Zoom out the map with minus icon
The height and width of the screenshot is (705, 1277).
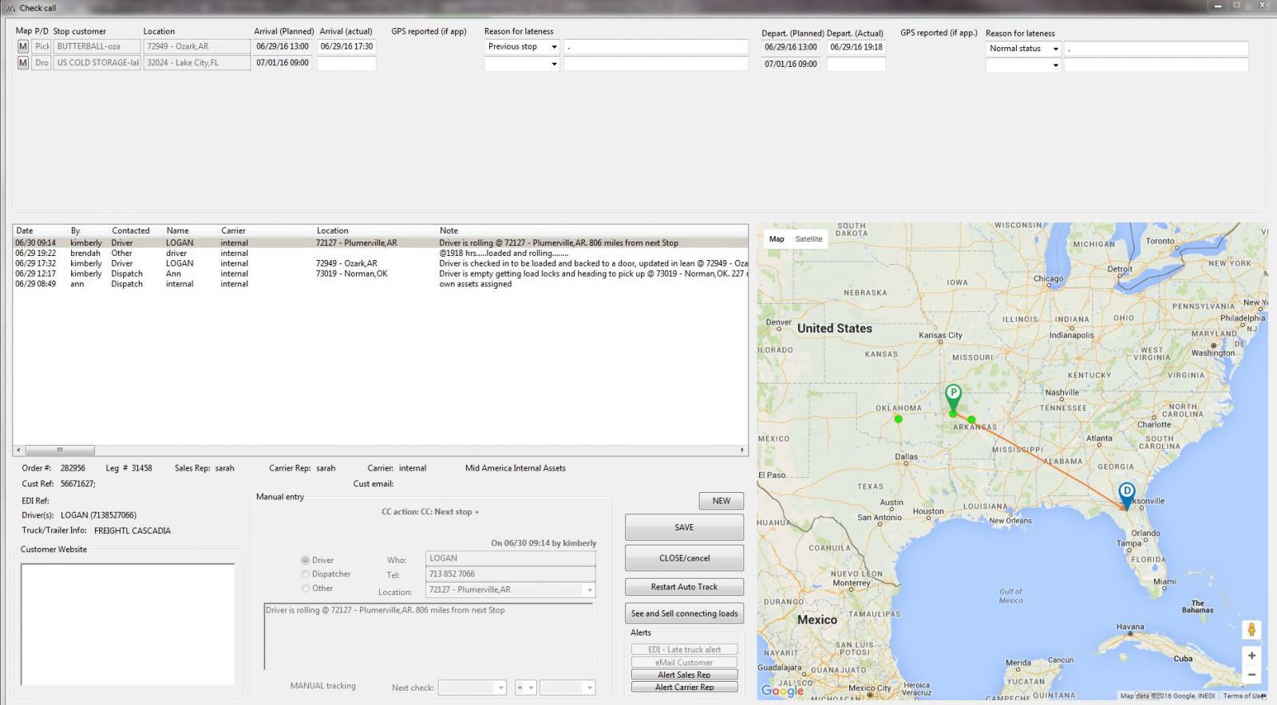coord(1251,675)
